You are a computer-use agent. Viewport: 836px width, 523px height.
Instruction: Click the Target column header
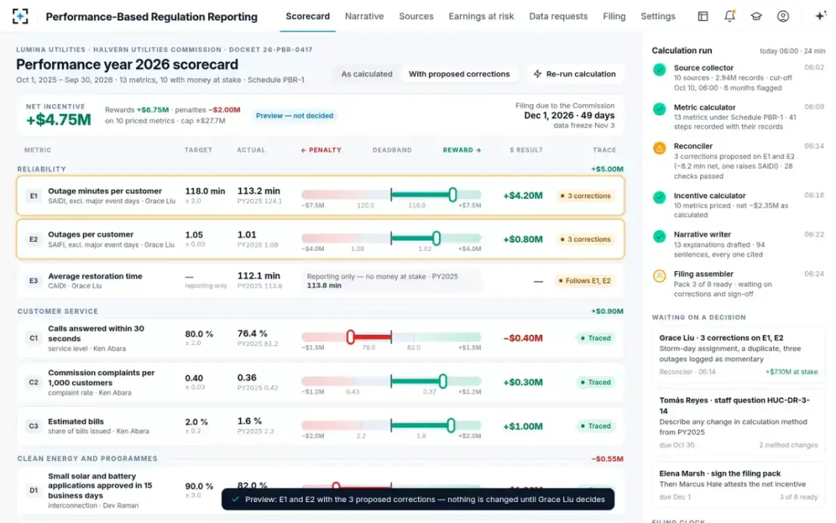(x=198, y=150)
